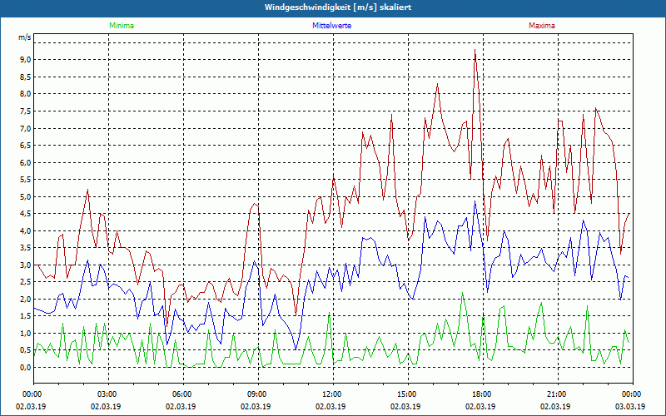Click the 3,0 y-axis value
The image size is (666, 416).
coord(26,265)
